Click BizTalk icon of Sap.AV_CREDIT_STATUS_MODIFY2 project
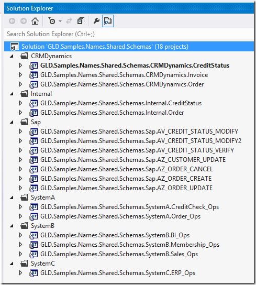256x285 pixels. coord(34,141)
